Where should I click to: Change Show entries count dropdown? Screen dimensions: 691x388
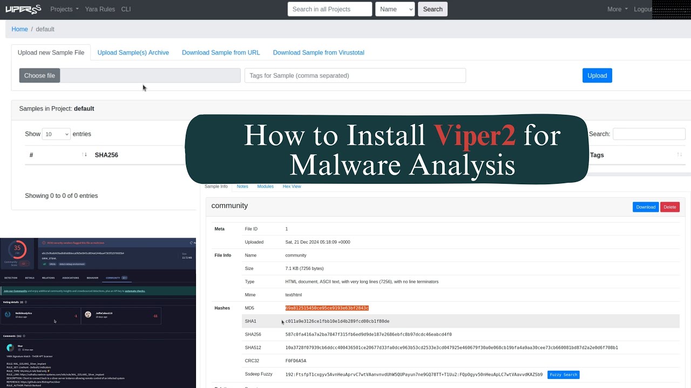pos(56,134)
